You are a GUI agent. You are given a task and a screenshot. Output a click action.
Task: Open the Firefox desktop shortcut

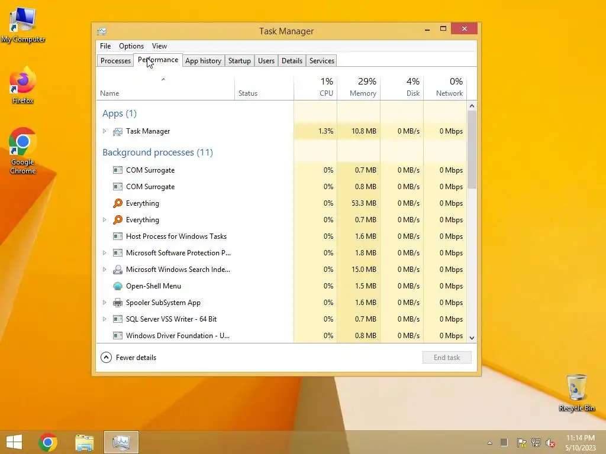click(23, 85)
